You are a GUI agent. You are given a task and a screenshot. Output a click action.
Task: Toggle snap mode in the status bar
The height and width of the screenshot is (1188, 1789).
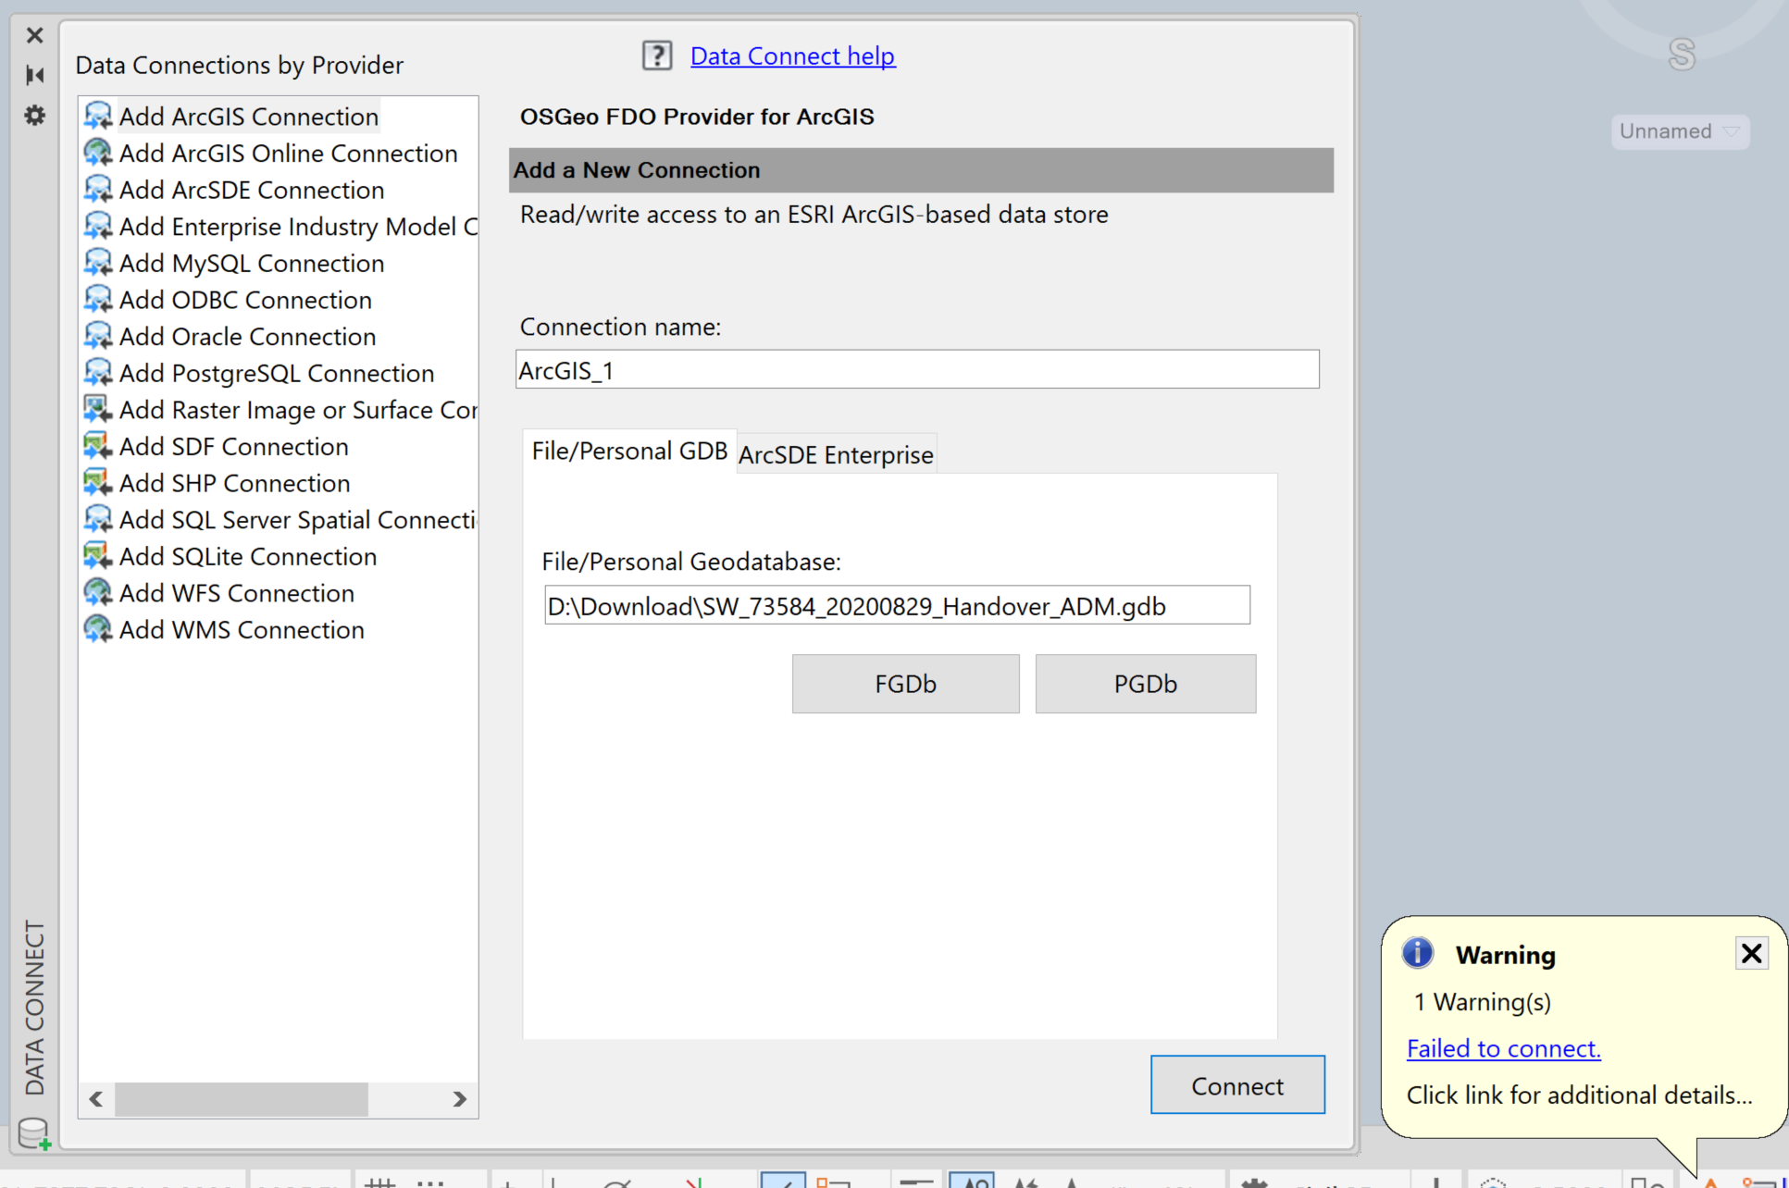tap(432, 1181)
